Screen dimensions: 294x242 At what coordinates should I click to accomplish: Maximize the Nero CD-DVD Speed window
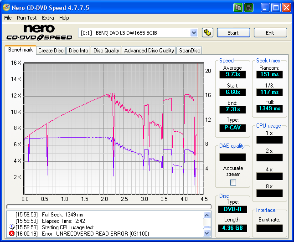[276, 8]
